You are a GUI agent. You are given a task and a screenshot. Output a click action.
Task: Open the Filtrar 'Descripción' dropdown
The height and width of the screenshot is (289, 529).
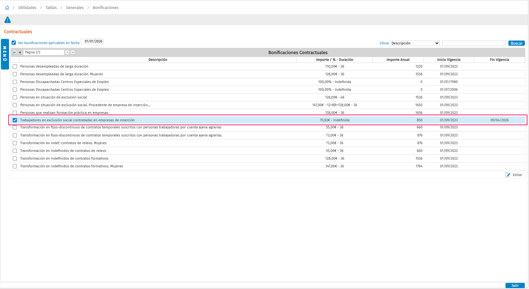coord(415,43)
